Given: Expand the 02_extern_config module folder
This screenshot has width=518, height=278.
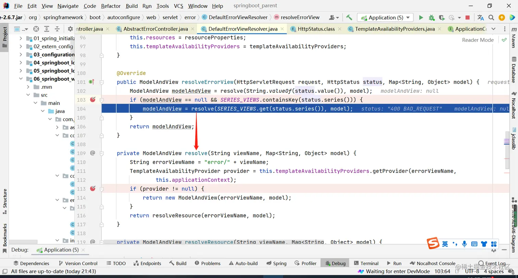Looking at the screenshot, I should pyautogui.click(x=21, y=47).
